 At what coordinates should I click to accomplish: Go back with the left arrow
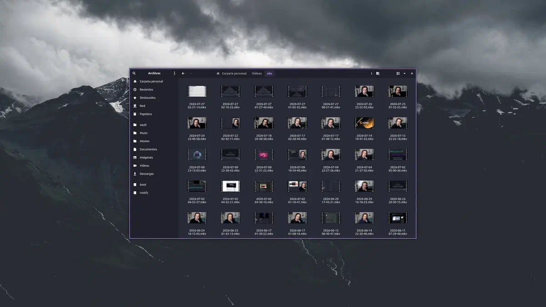click(x=183, y=73)
